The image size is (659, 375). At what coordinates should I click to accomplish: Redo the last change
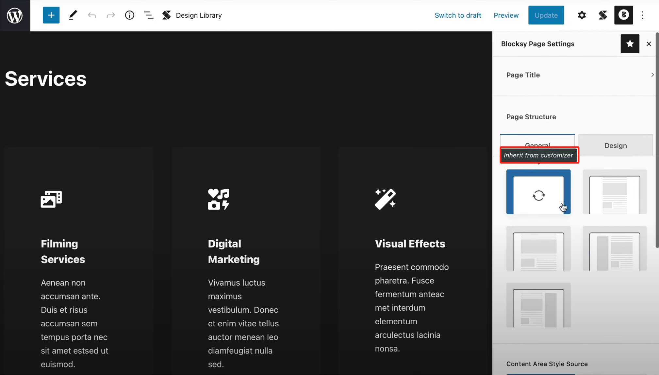[110, 15]
